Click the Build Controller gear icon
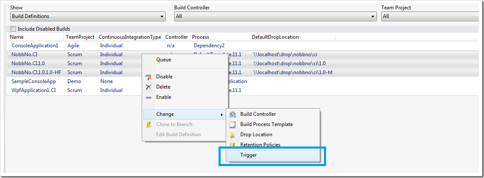Screen dimensions: 484x178 [233, 114]
